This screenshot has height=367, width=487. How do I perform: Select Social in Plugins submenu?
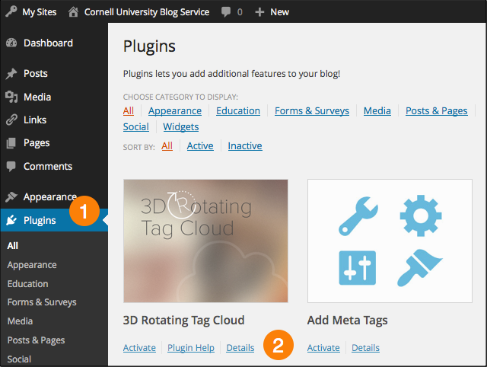19,359
